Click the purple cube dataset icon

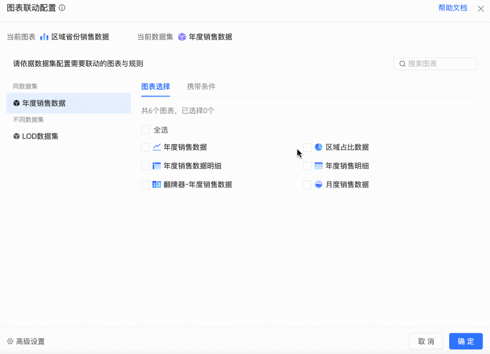[182, 37]
